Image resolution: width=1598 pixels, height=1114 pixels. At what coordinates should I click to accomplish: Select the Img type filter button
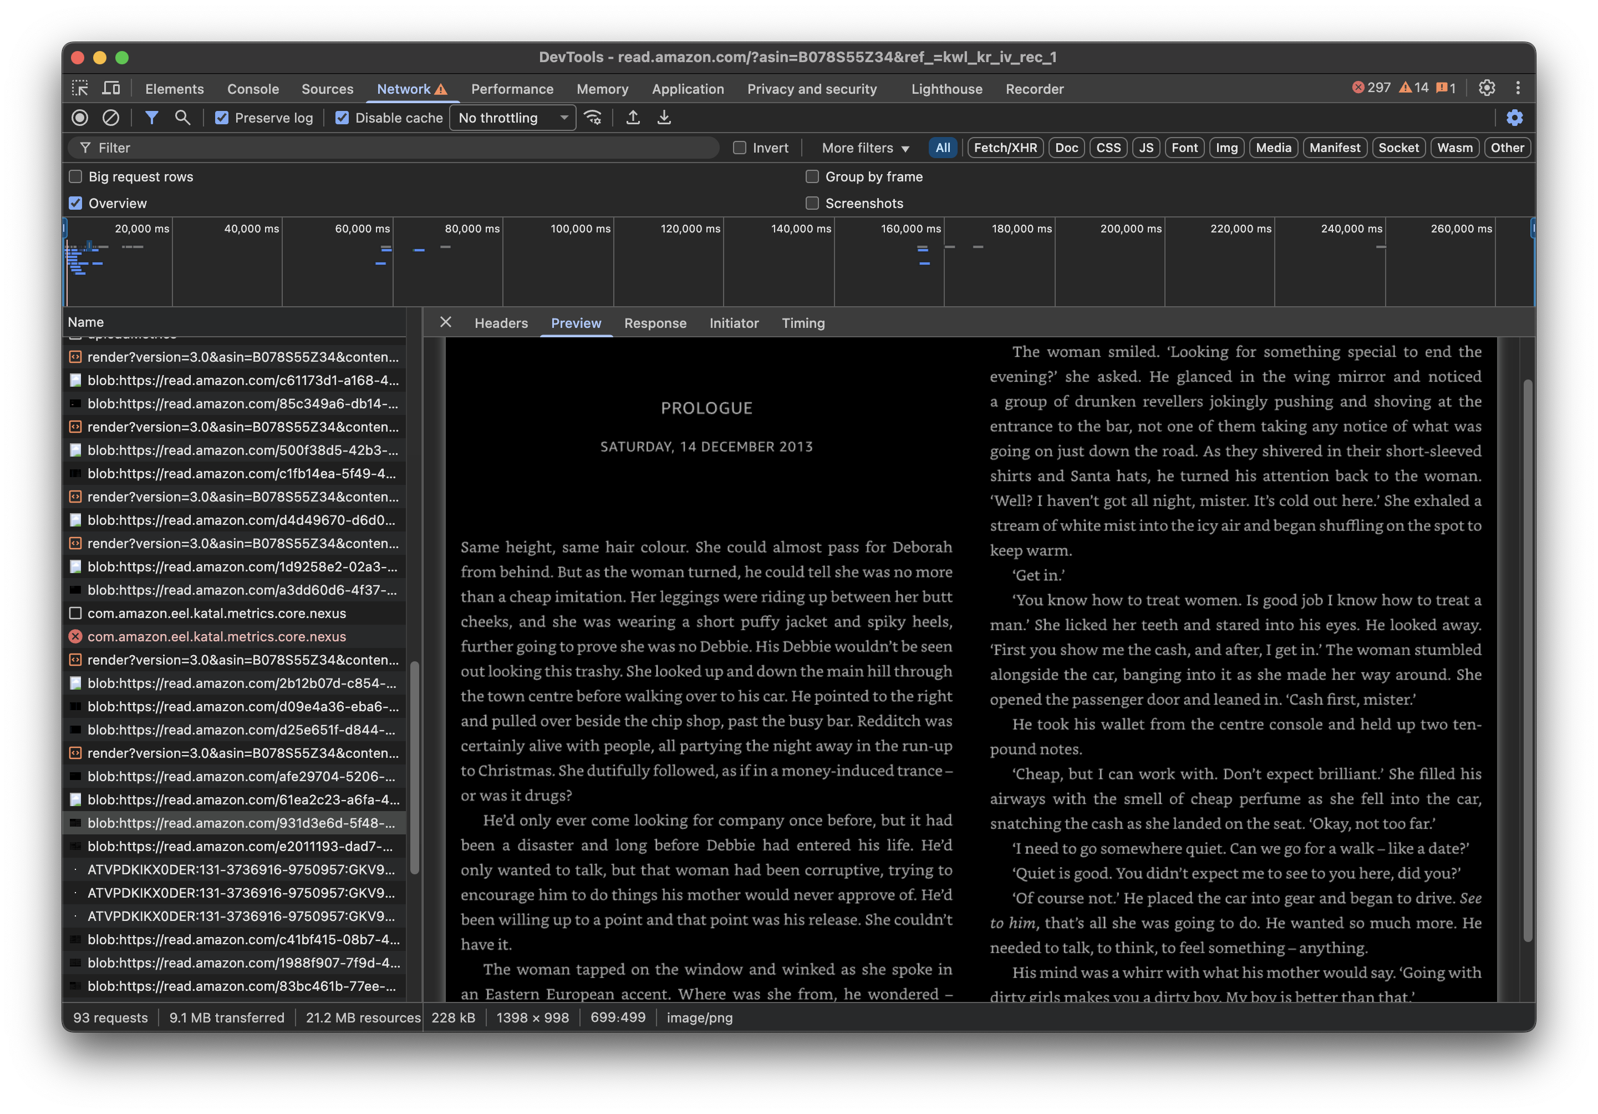click(x=1227, y=148)
